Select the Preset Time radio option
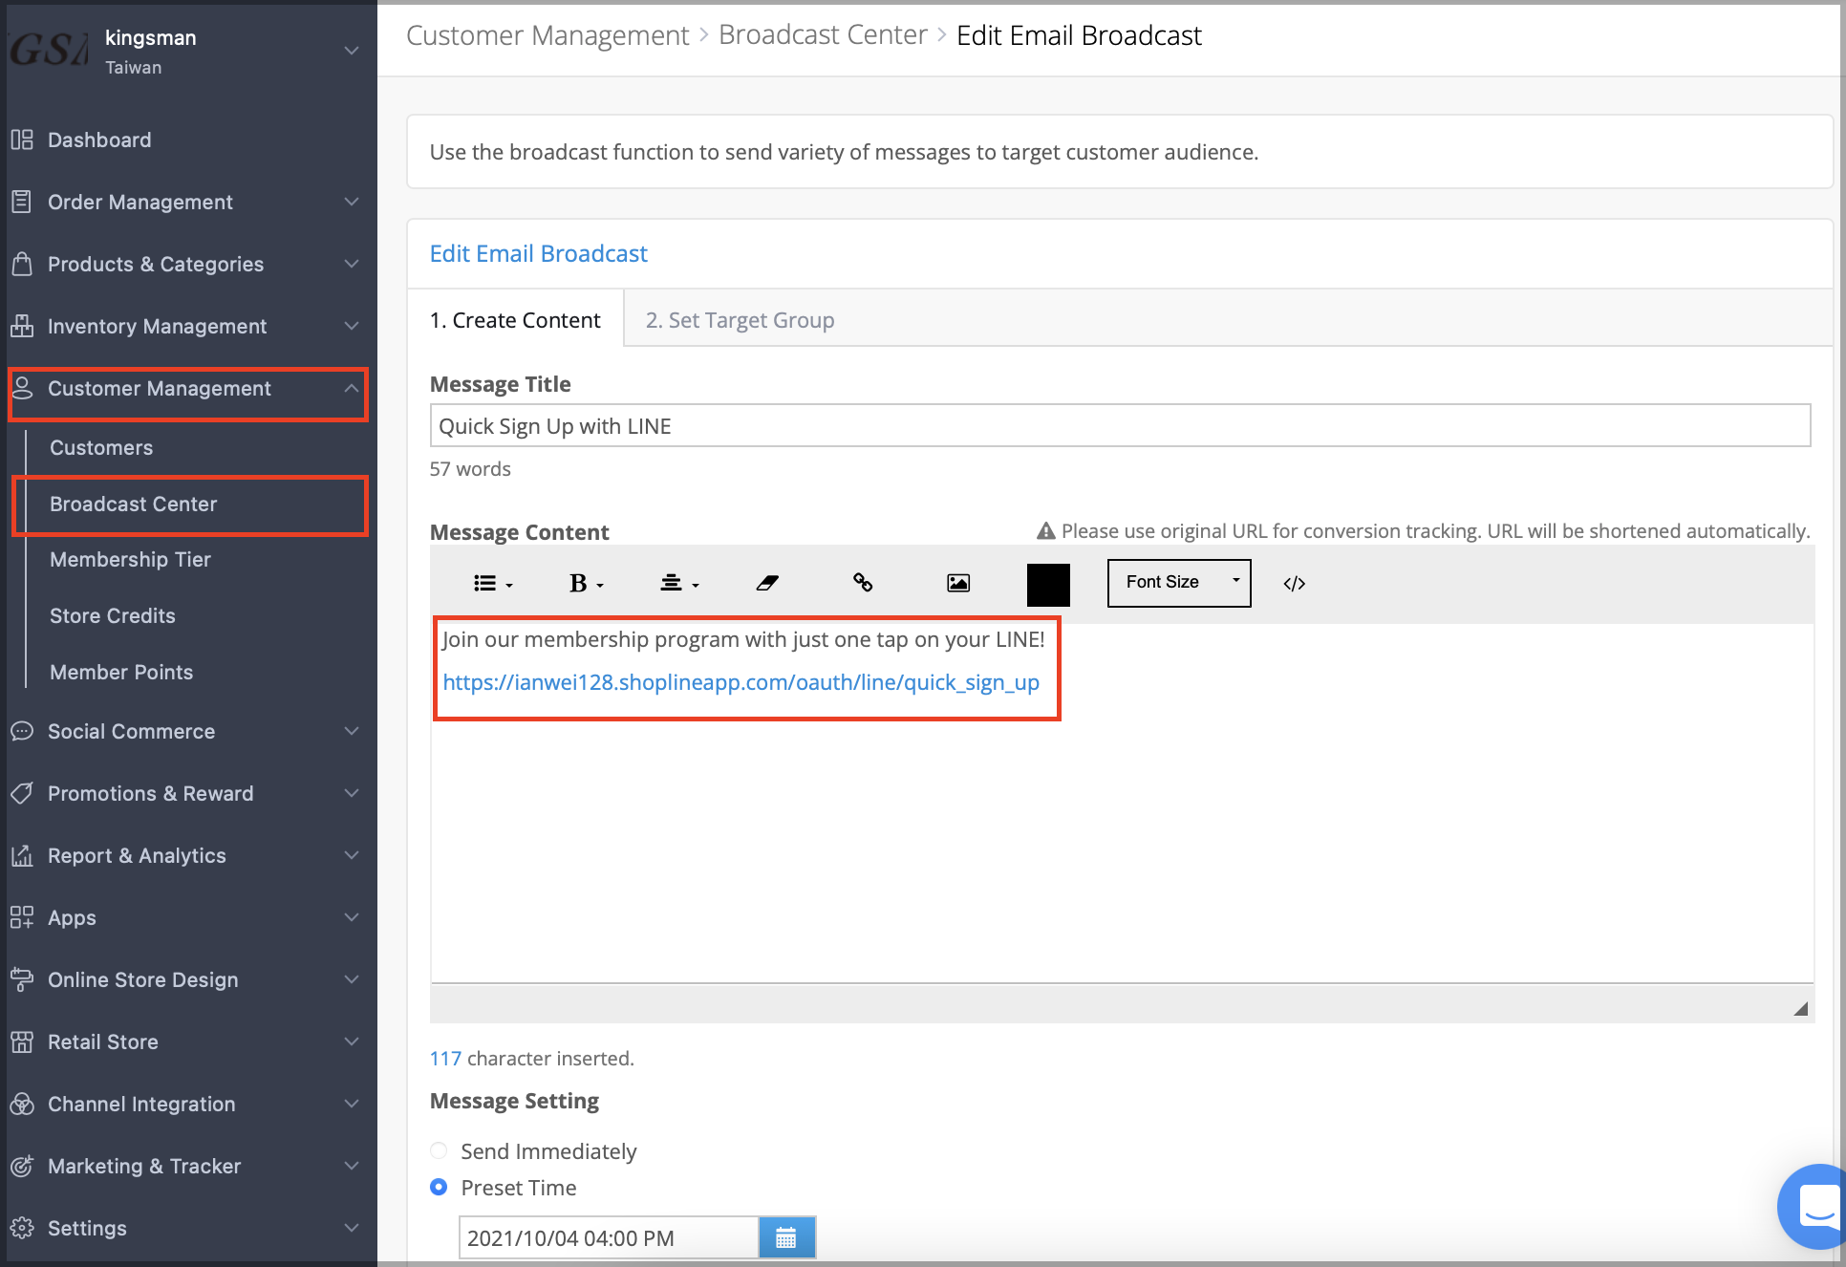This screenshot has height=1267, width=1846. point(439,1187)
